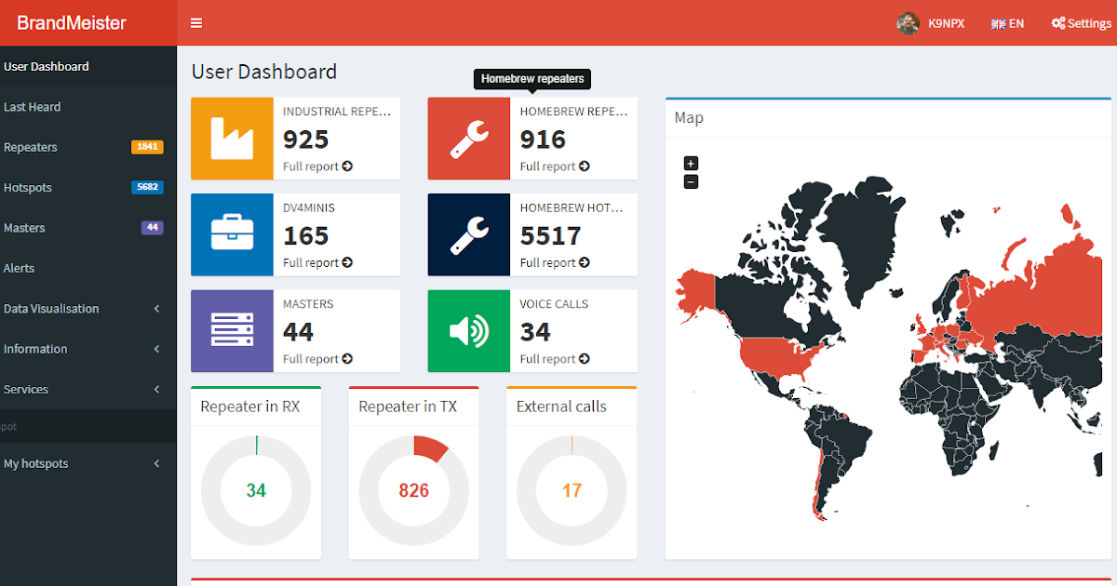The width and height of the screenshot is (1117, 586).
Task: Click the industrial repeaters factory icon
Action: coord(232,138)
